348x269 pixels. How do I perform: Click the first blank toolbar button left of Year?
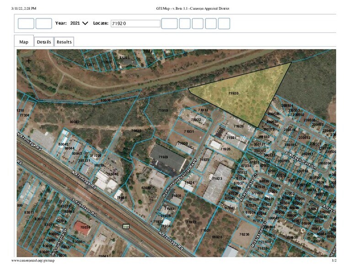click(26, 23)
